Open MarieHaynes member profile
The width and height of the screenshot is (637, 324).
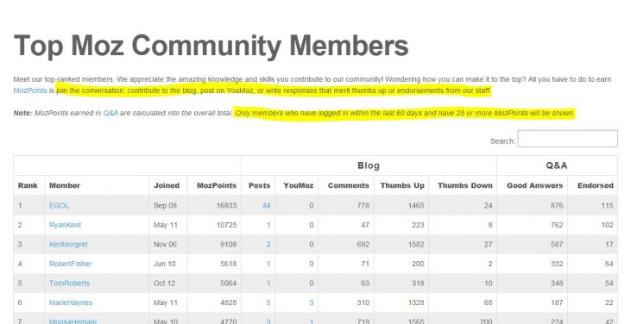click(71, 303)
